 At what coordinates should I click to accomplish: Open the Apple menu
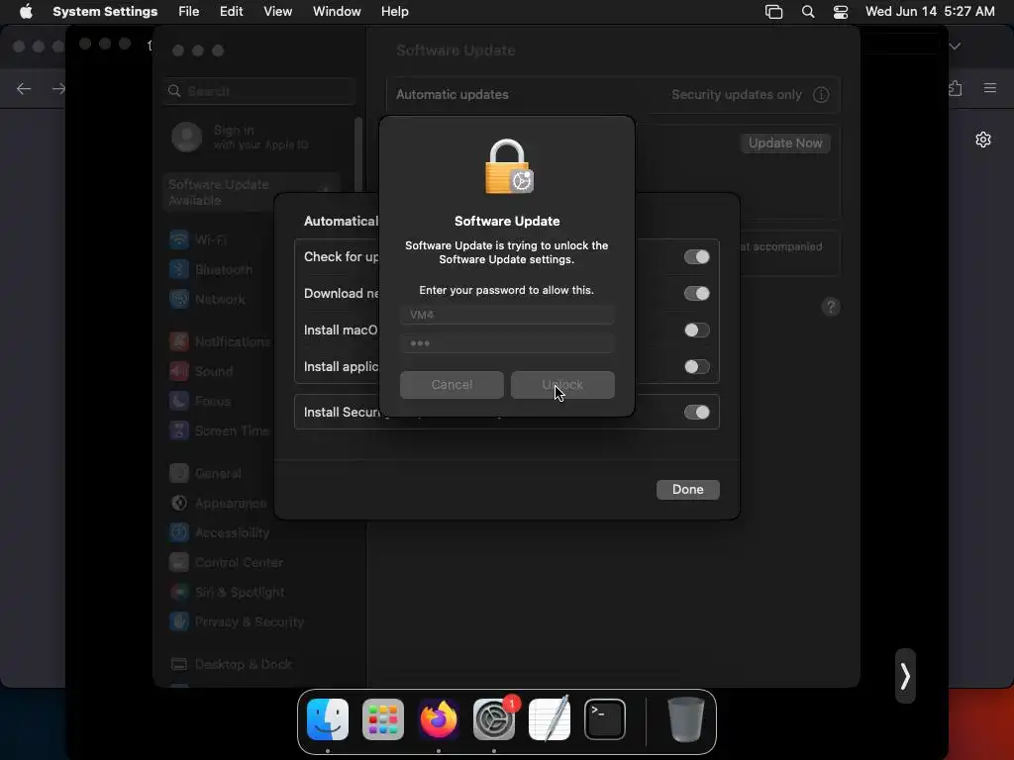[x=26, y=11]
